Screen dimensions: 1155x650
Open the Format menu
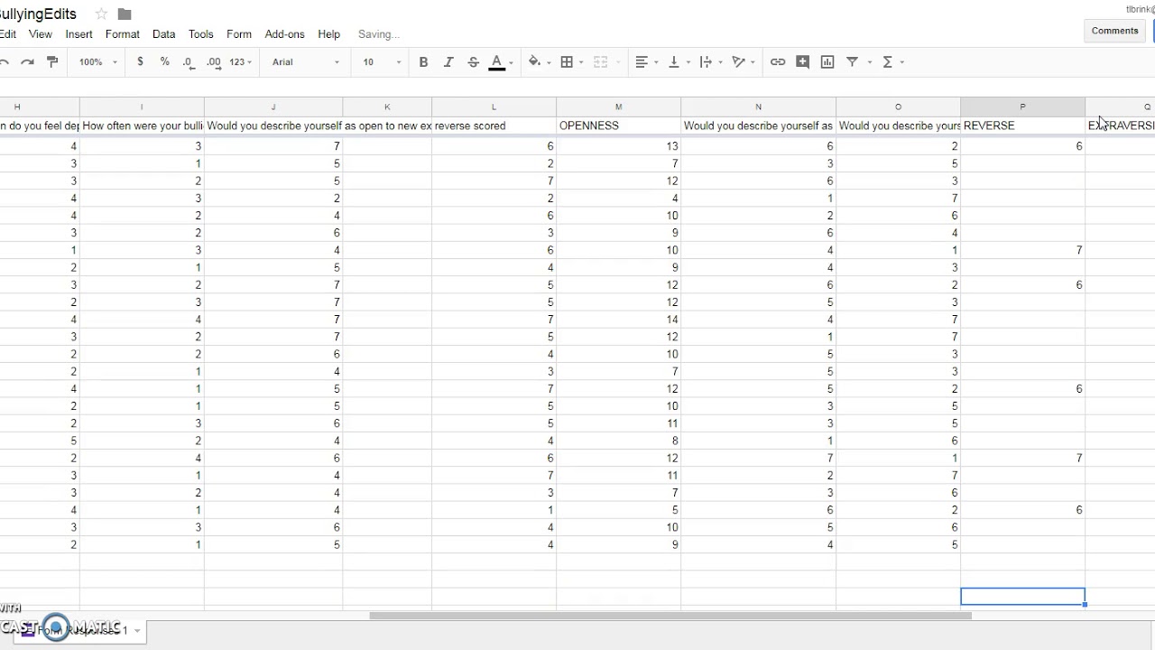[x=123, y=34]
